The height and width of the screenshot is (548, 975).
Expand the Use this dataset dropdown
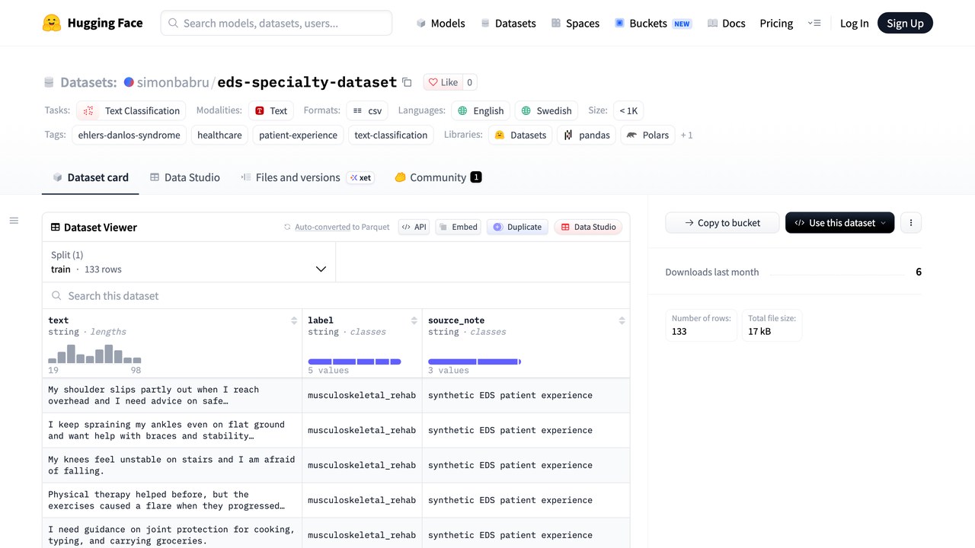pos(839,223)
